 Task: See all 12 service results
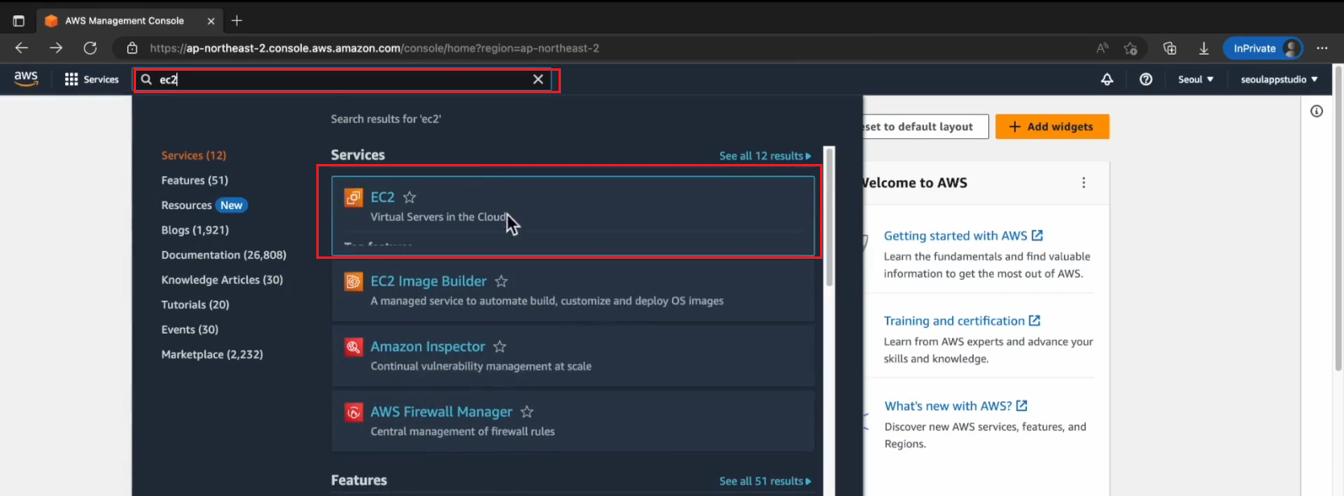[x=765, y=156]
